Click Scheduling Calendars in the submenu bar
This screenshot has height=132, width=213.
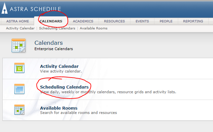[57, 28]
